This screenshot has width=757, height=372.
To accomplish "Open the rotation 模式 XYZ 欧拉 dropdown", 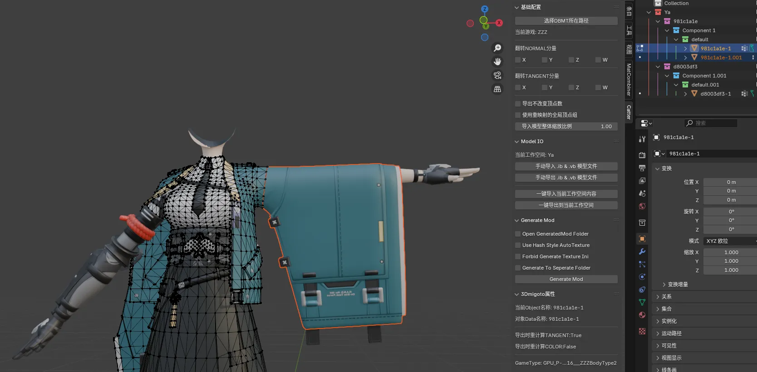I will (x=730, y=241).
